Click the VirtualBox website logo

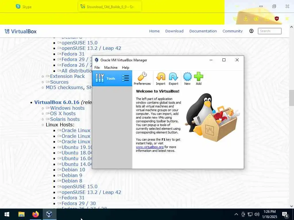click(21, 31)
